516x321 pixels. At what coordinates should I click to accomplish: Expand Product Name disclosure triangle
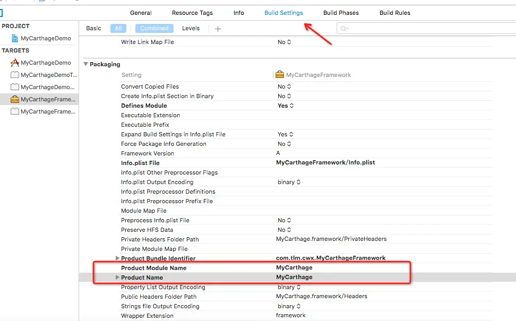tap(117, 277)
